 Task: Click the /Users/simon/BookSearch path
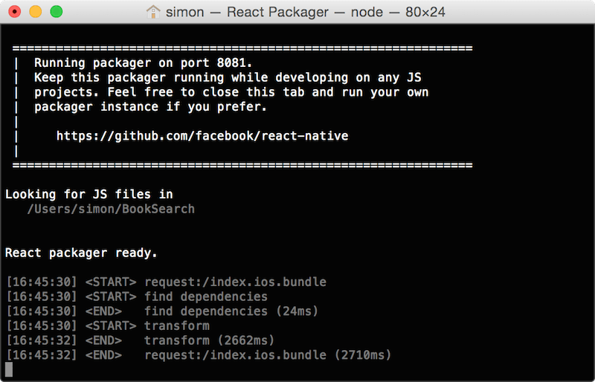tap(111, 209)
